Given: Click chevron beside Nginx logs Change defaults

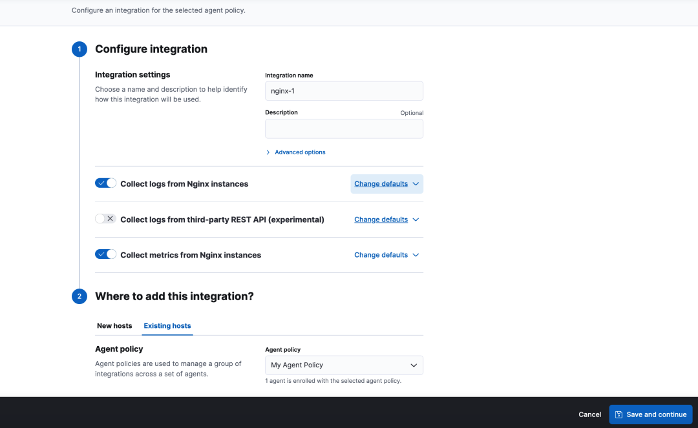Looking at the screenshot, I should coord(416,184).
